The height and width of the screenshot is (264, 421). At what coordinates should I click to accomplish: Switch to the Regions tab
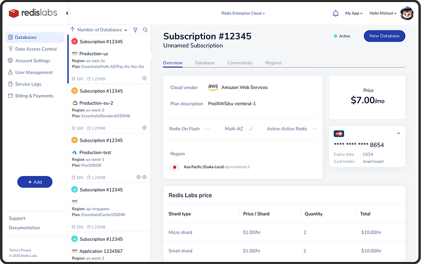coord(274,63)
